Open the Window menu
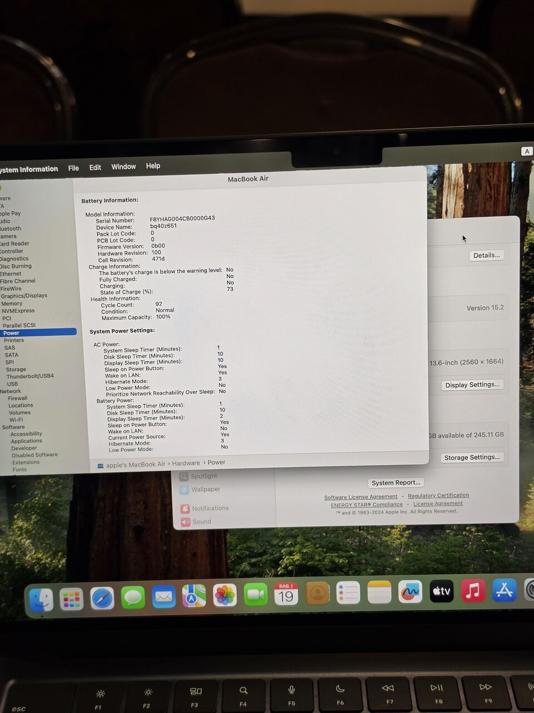 123,167
